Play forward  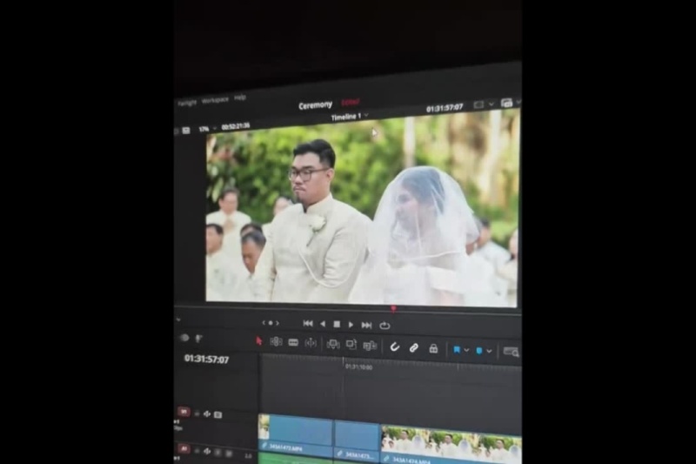pyautogui.click(x=351, y=325)
